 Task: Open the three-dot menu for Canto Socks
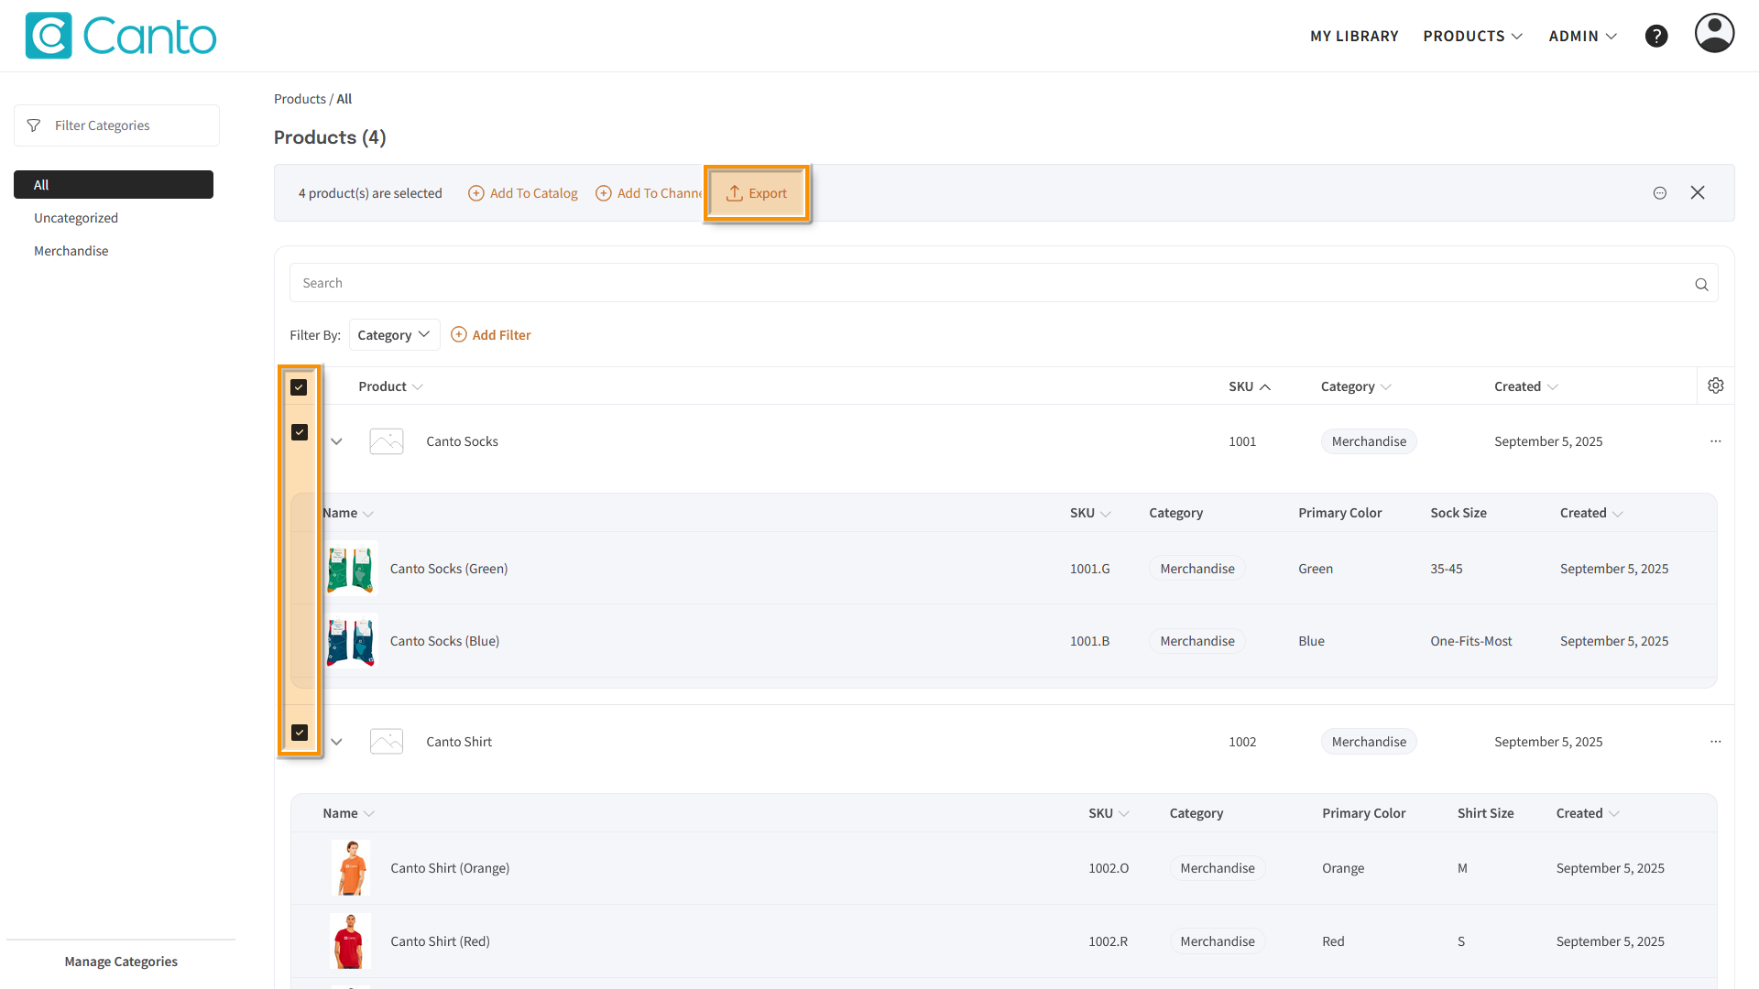coord(1715,441)
